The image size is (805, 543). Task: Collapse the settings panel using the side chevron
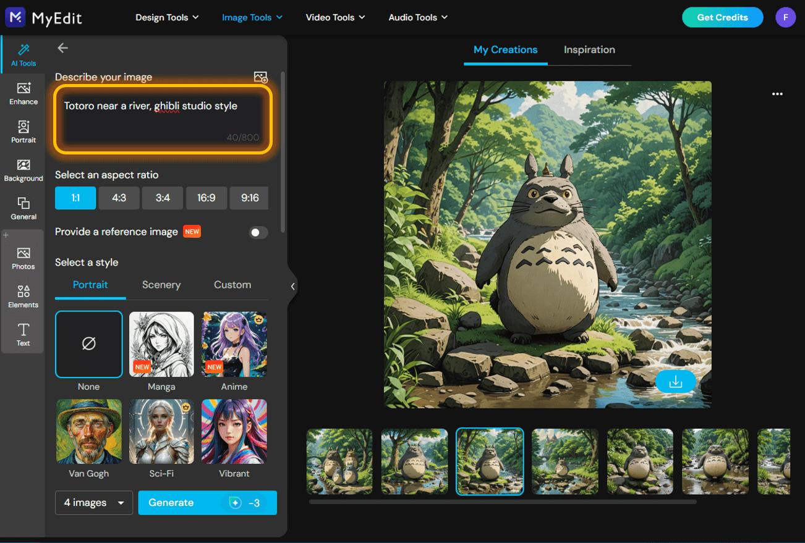[x=292, y=286]
